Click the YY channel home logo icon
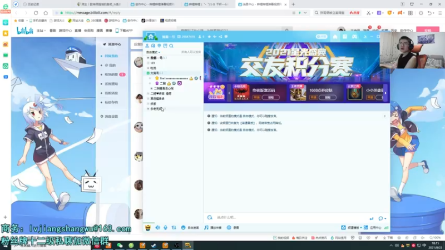445x250 pixels. pyautogui.click(x=151, y=37)
